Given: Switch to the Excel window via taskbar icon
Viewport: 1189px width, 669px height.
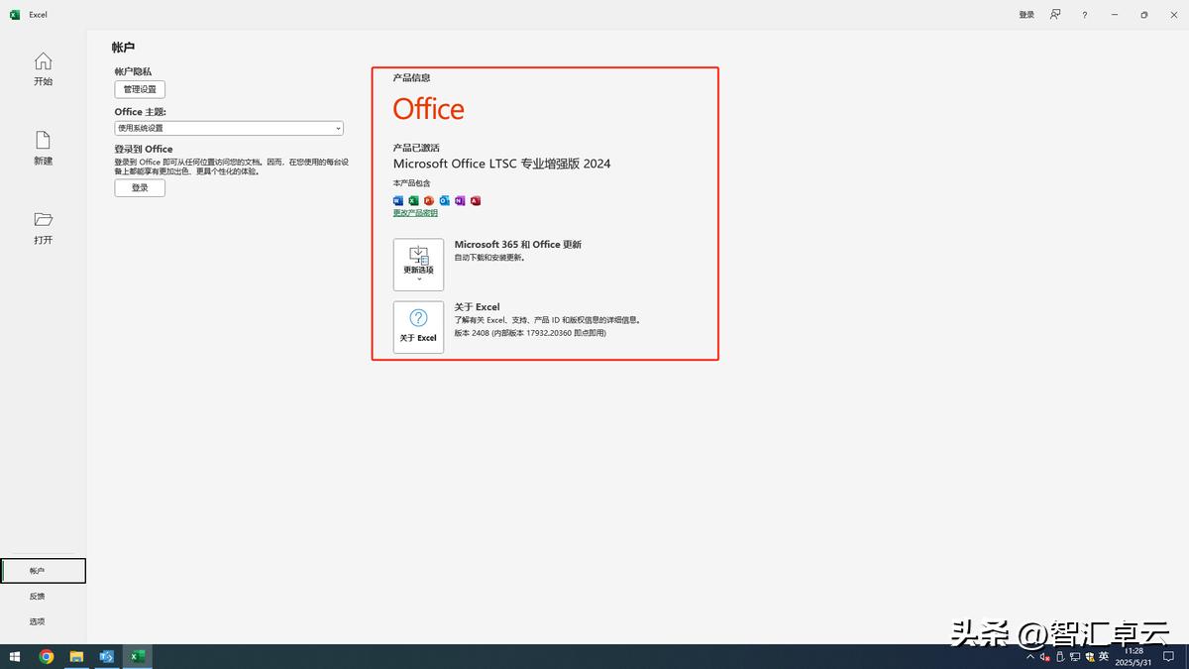Looking at the screenshot, I should (138, 656).
